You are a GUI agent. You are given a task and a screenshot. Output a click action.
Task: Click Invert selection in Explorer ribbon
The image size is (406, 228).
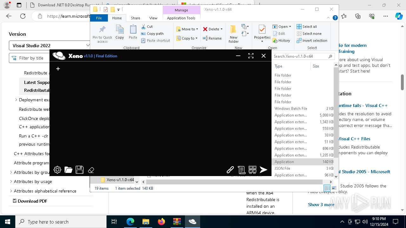(312, 41)
